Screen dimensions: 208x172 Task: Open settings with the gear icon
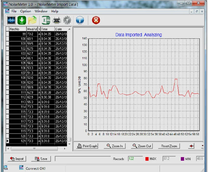tap(67, 20)
